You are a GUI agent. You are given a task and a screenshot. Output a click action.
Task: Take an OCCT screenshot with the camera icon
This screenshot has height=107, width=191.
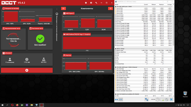pyautogui.click(x=91, y=3)
